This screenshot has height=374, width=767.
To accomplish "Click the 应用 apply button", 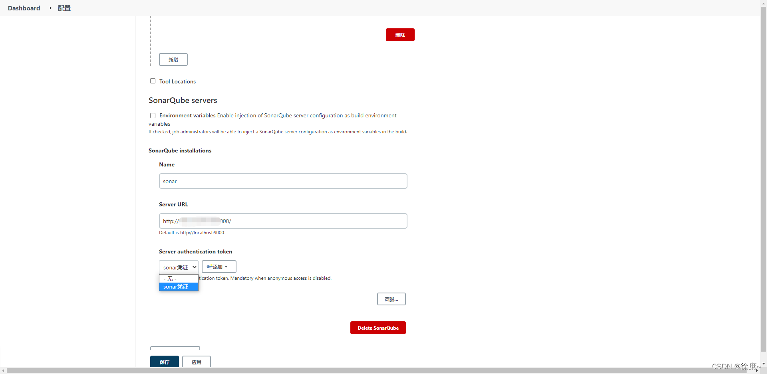I will pyautogui.click(x=196, y=362).
